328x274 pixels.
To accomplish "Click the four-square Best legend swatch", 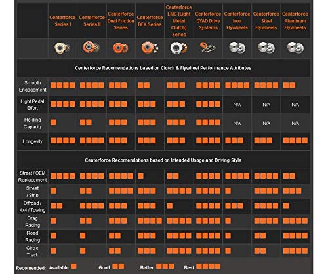I will tap(209, 266).
